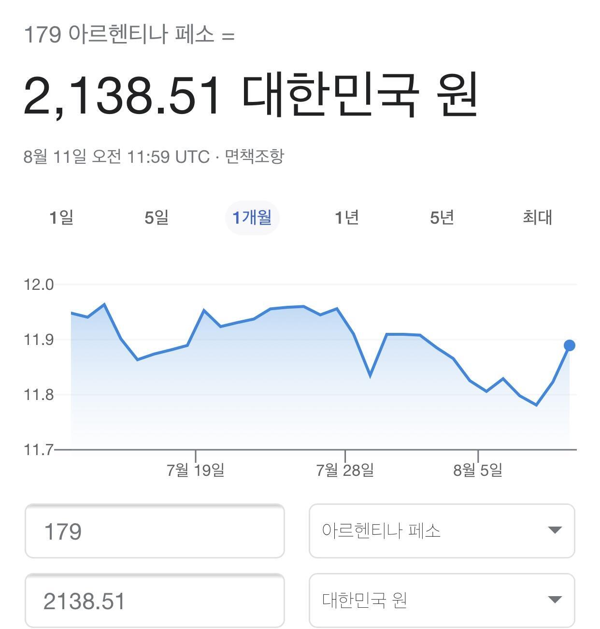600x629 pixels.
Task: Select the 5일 time range tab
Action: click(x=157, y=217)
